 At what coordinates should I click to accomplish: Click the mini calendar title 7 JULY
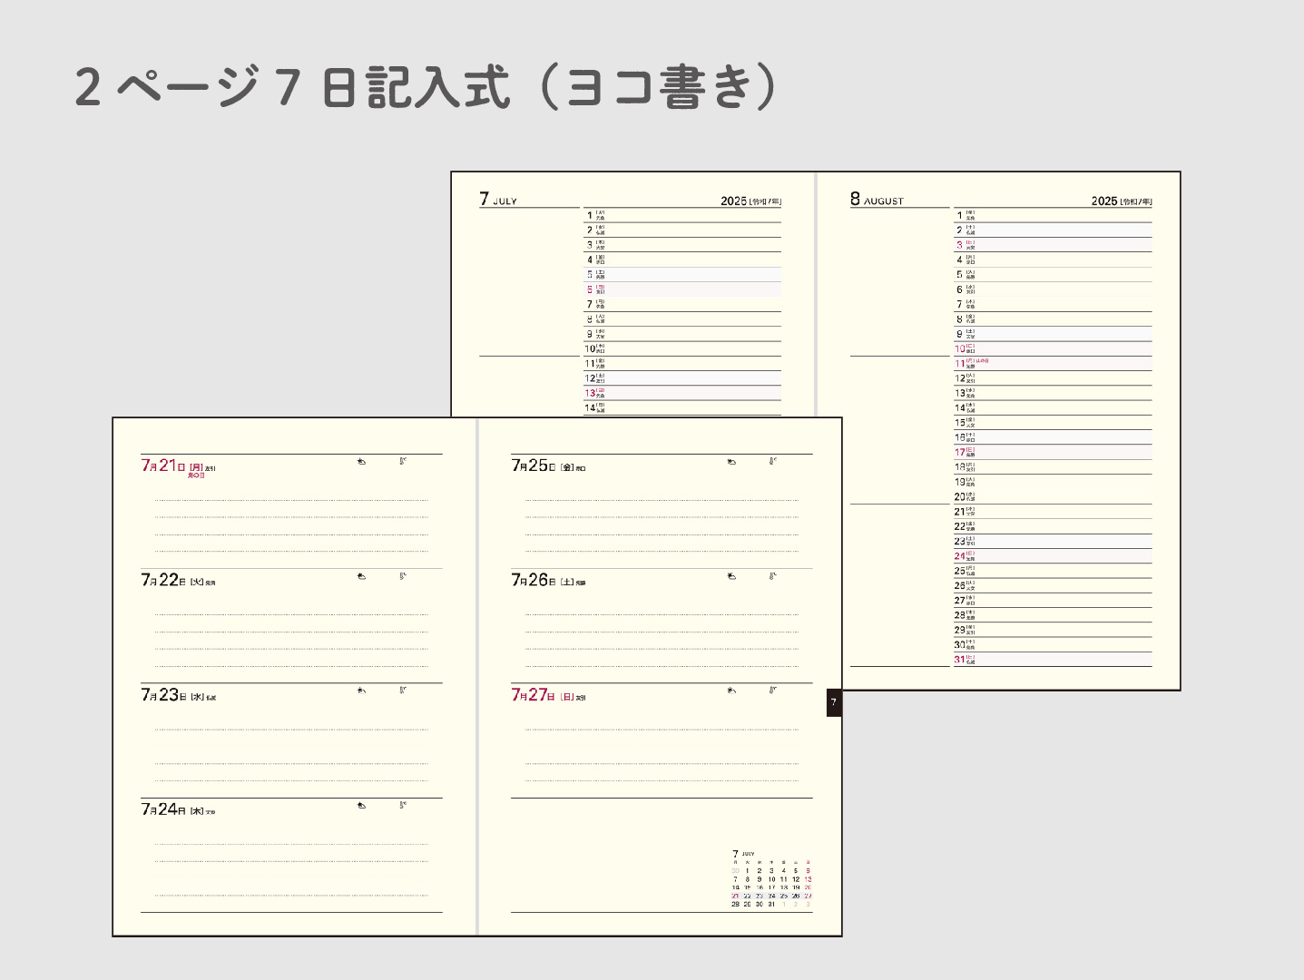[743, 854]
